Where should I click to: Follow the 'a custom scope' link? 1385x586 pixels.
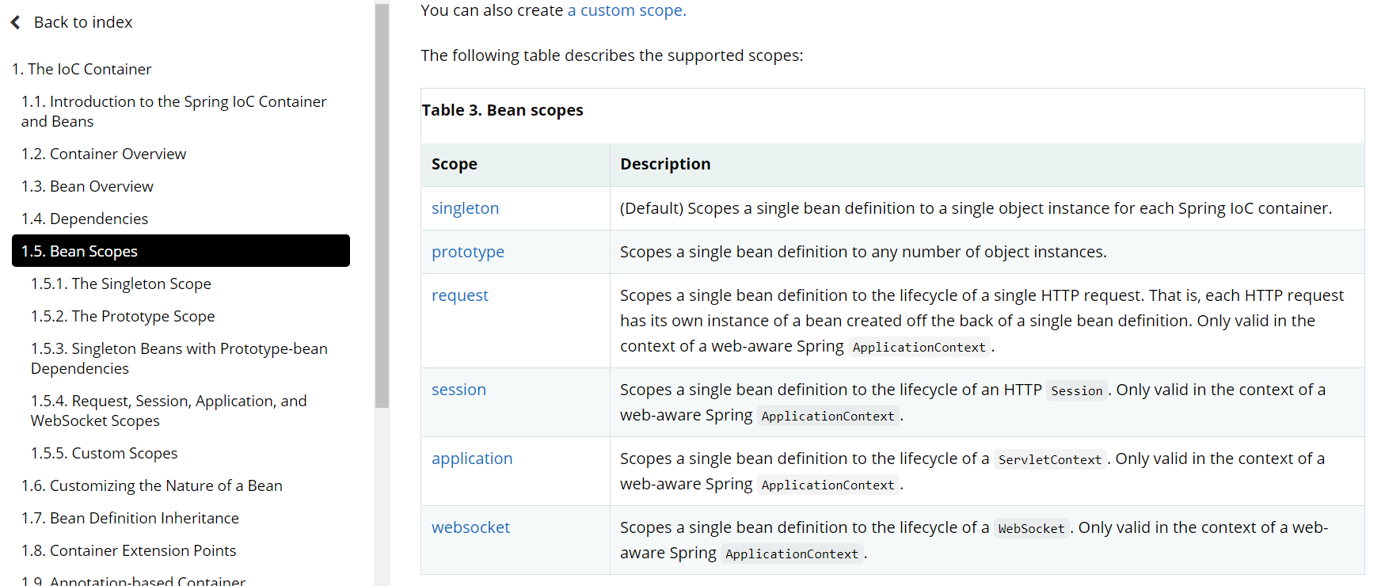pos(626,10)
